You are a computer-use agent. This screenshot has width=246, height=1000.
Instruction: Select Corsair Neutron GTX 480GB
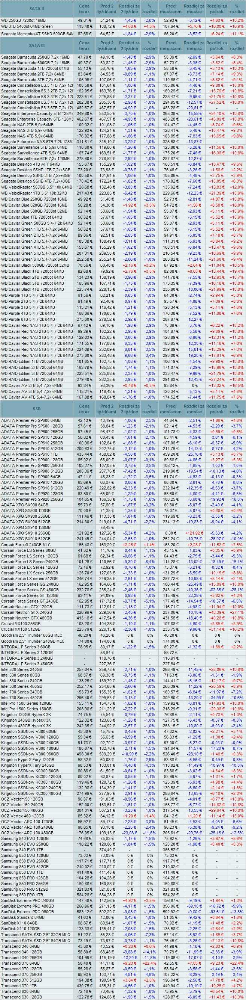26,618
